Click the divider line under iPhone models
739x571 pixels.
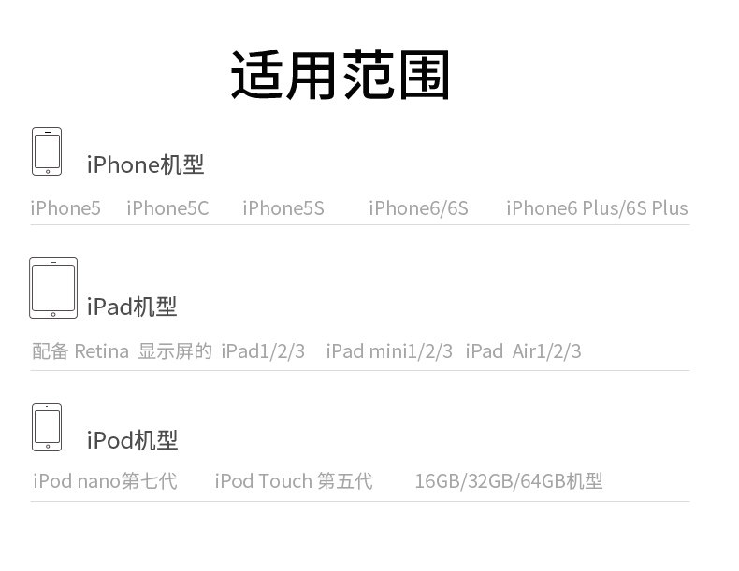click(360, 225)
